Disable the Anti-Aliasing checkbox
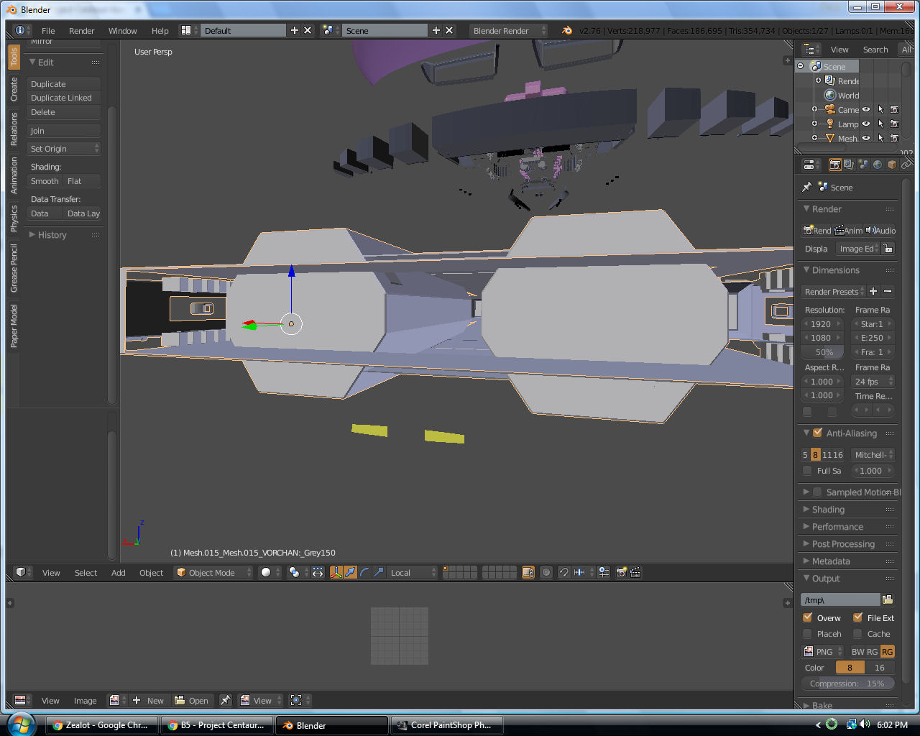Image resolution: width=920 pixels, height=736 pixels. click(817, 433)
